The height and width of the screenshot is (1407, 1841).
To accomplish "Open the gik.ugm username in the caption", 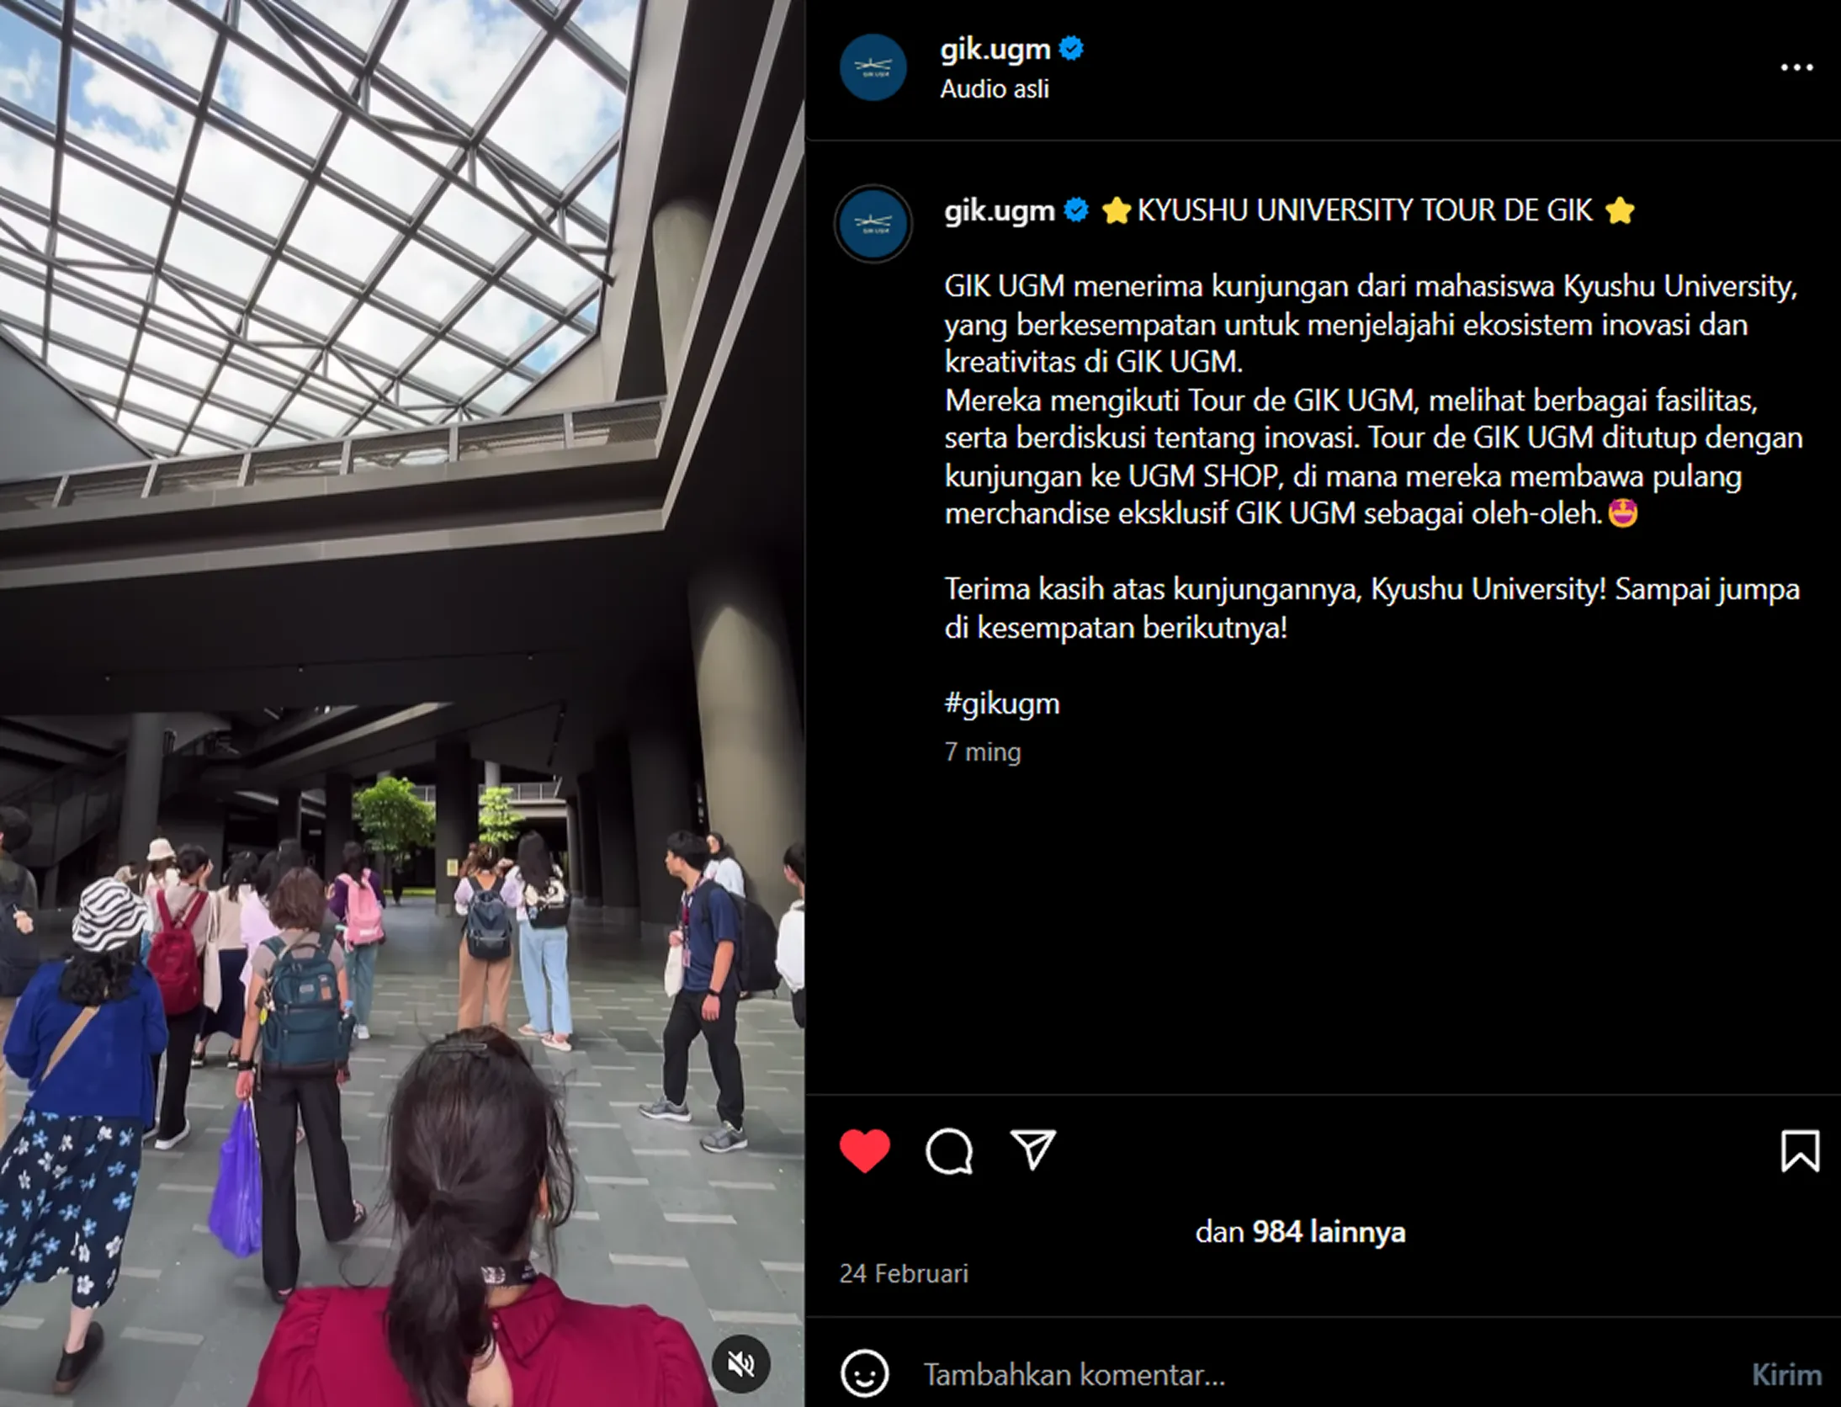I will 999,210.
